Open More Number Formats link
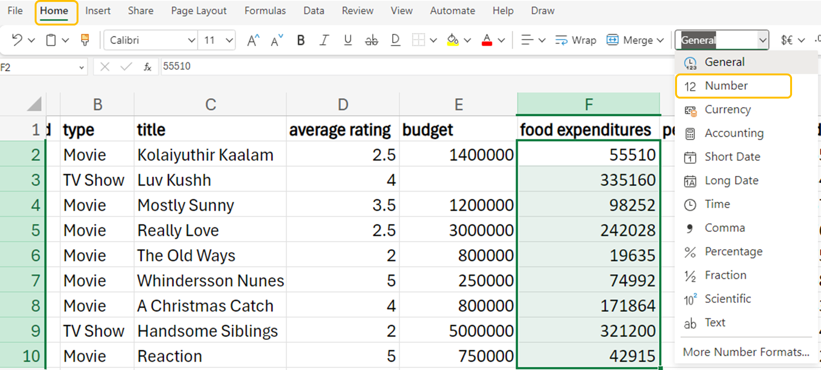 point(746,352)
